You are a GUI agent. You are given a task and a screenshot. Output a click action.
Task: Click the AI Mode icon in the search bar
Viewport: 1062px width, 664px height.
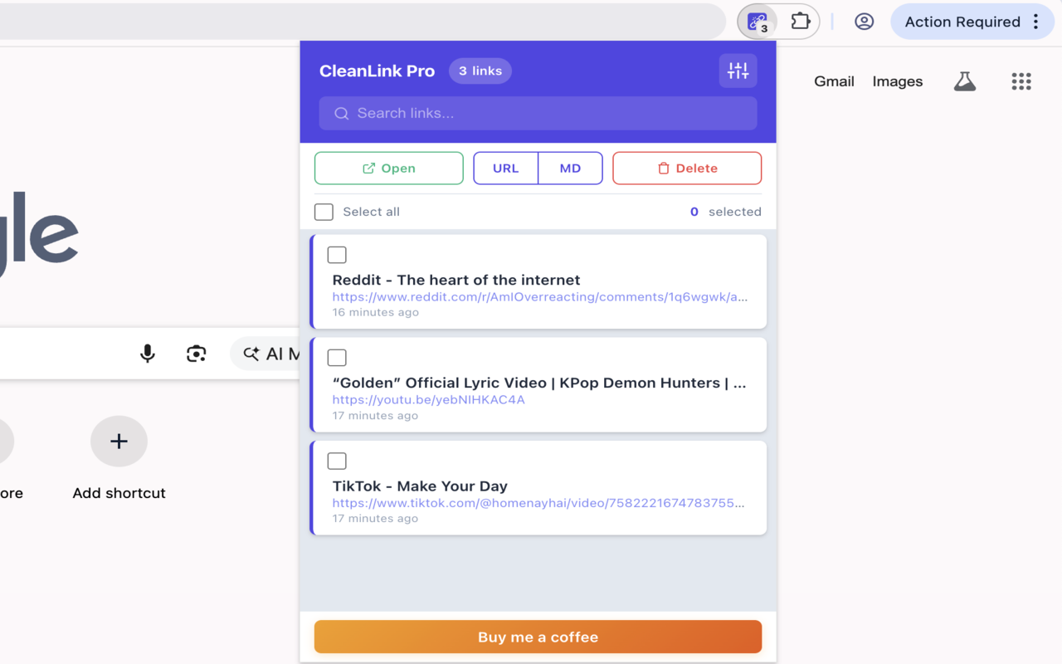pyautogui.click(x=251, y=353)
